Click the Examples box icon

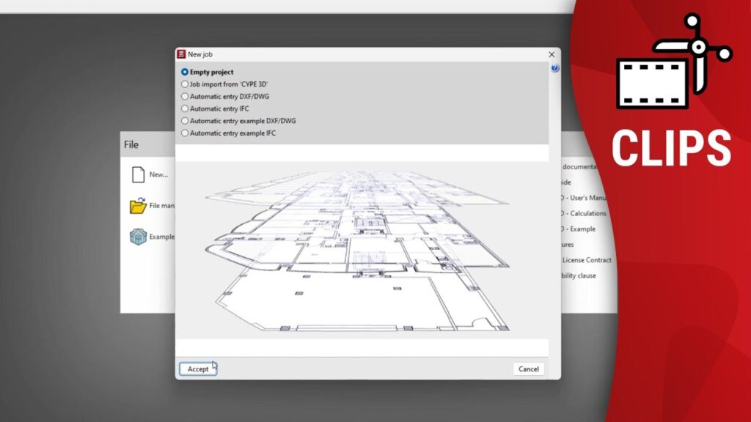pos(138,237)
